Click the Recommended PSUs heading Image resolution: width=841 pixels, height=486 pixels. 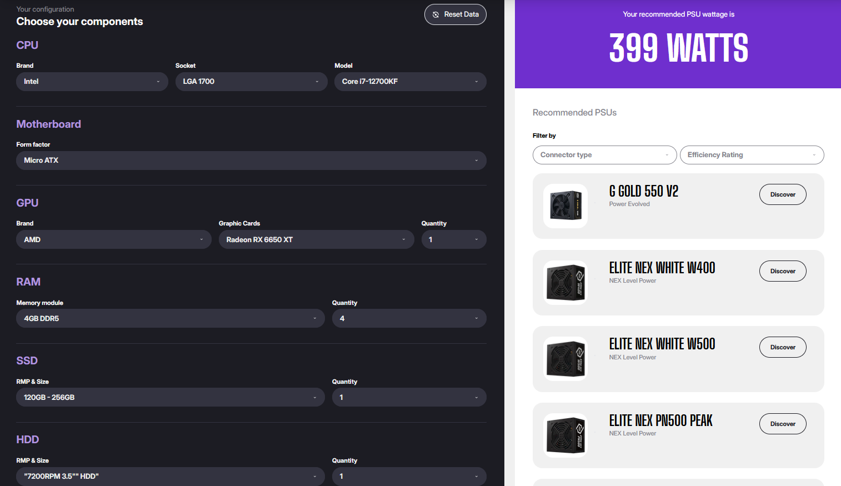[x=574, y=113]
